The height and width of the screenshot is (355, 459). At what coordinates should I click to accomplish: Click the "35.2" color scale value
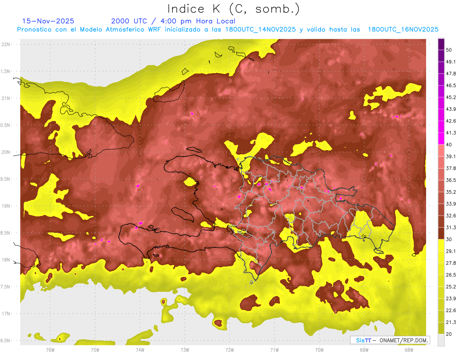[451, 192]
